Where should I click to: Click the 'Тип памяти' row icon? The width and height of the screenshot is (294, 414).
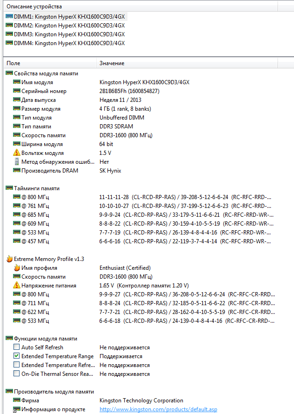pos(17,126)
